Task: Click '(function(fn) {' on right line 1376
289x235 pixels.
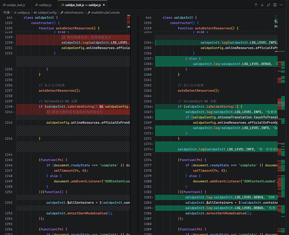Action: 192,160
